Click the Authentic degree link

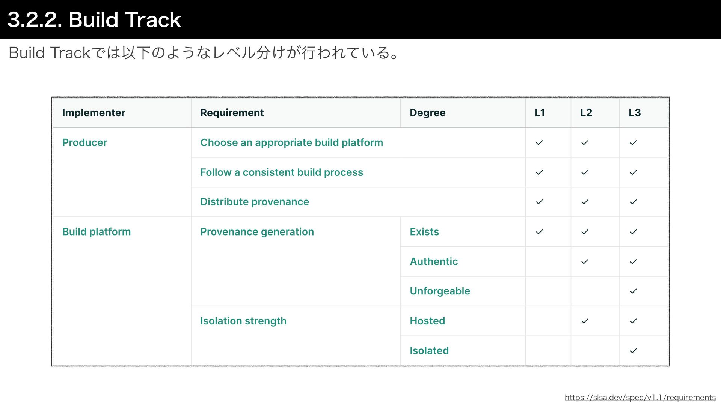tap(434, 261)
